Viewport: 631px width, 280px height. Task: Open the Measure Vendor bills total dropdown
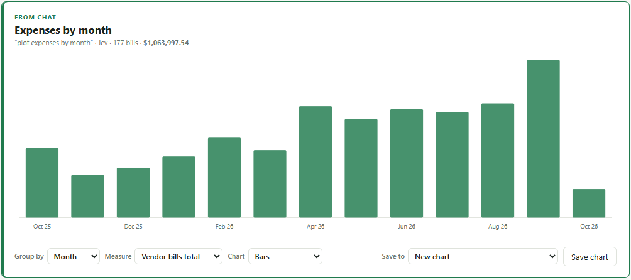[x=178, y=256]
